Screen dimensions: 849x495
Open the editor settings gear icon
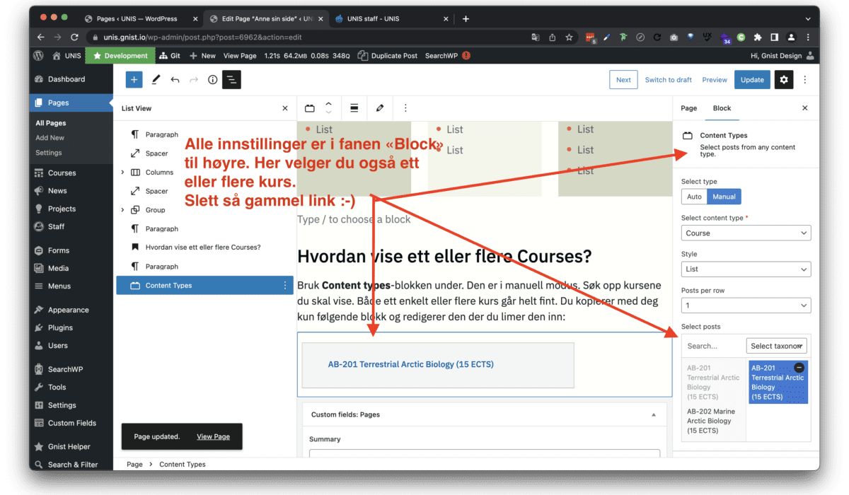[x=784, y=80]
